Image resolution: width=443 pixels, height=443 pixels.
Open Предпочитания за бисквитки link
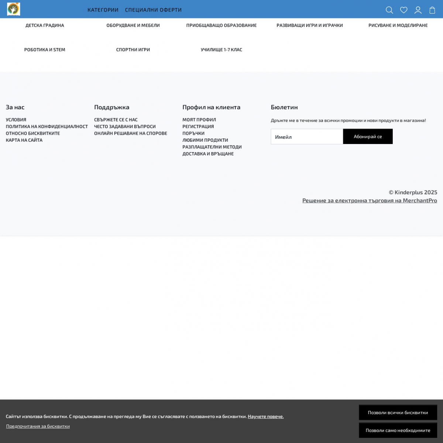pos(38,426)
